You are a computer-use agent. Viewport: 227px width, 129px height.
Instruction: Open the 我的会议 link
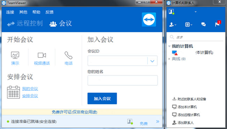30,89
